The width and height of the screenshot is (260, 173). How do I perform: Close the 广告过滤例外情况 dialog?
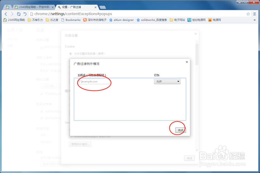[187, 62]
